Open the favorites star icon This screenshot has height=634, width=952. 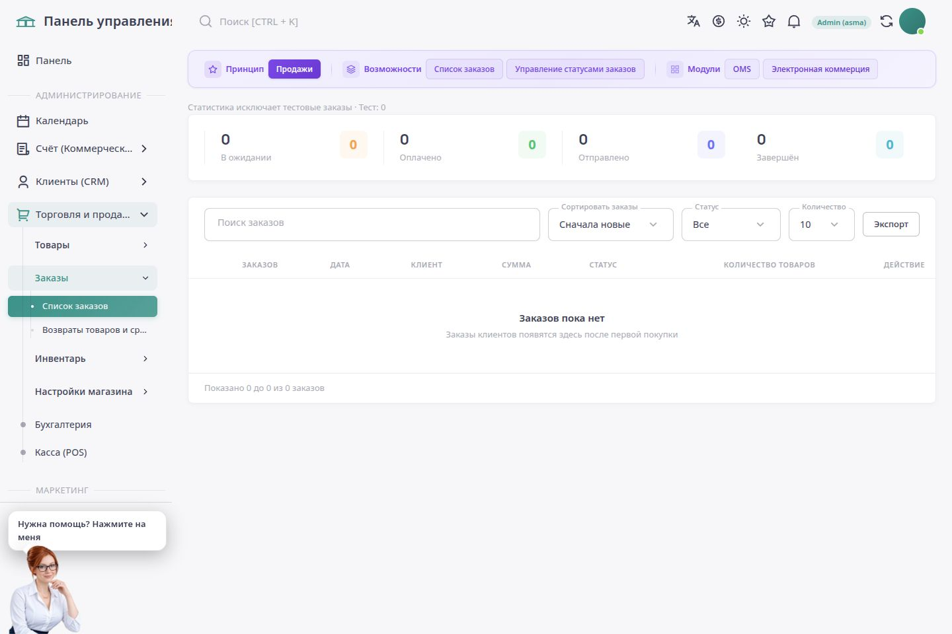click(769, 21)
